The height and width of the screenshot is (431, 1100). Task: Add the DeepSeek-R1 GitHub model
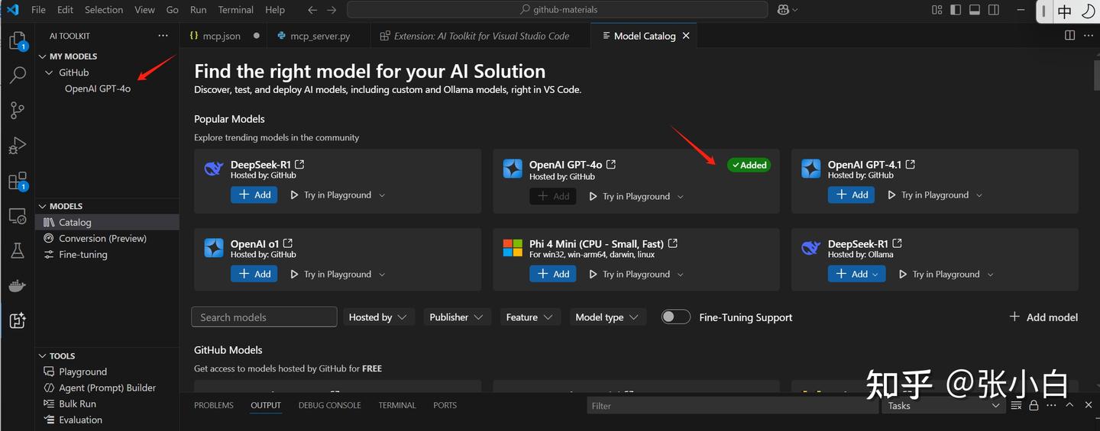[254, 195]
